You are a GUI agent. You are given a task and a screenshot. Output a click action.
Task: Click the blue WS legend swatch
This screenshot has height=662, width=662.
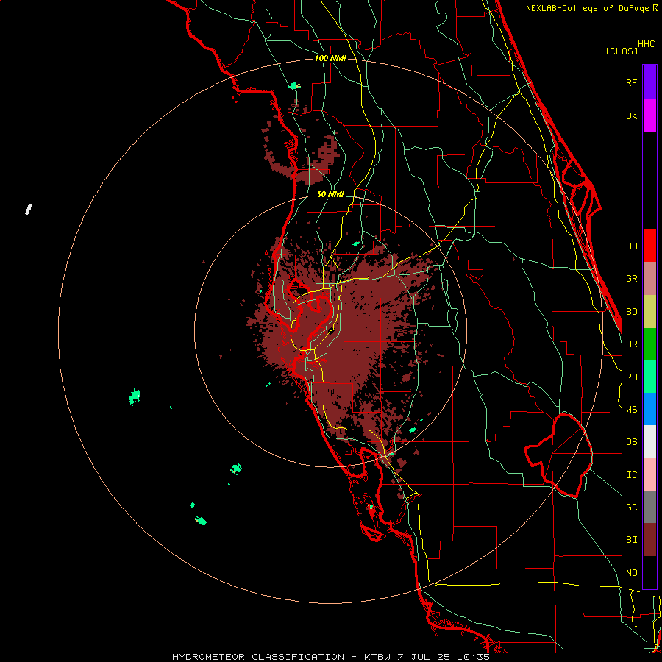click(x=649, y=409)
